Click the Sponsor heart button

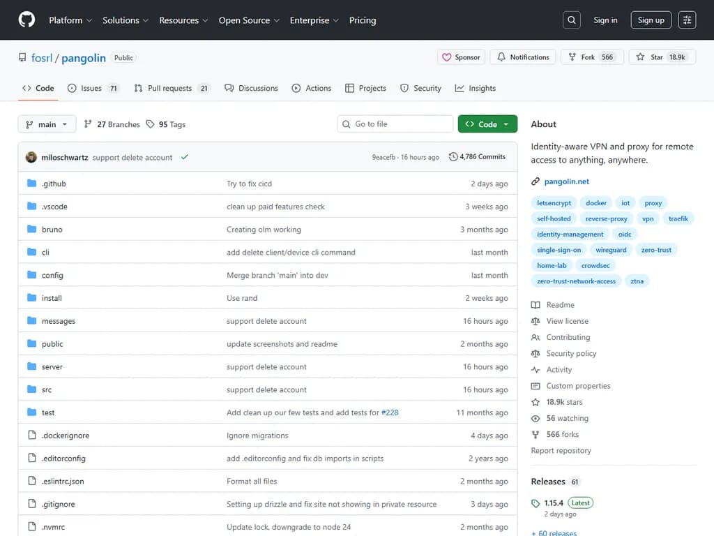pyautogui.click(x=462, y=57)
